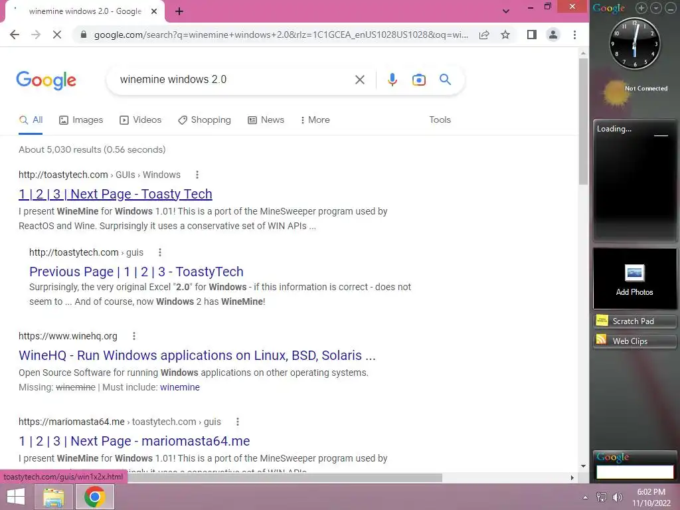Search by image with the camera icon
Image resolution: width=680 pixels, height=510 pixels.
coord(418,80)
